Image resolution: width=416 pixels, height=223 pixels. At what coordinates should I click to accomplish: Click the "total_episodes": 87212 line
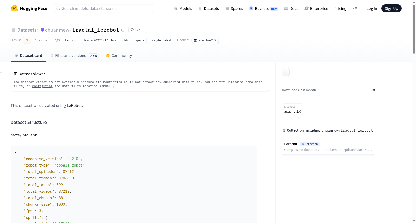[x=50, y=172]
